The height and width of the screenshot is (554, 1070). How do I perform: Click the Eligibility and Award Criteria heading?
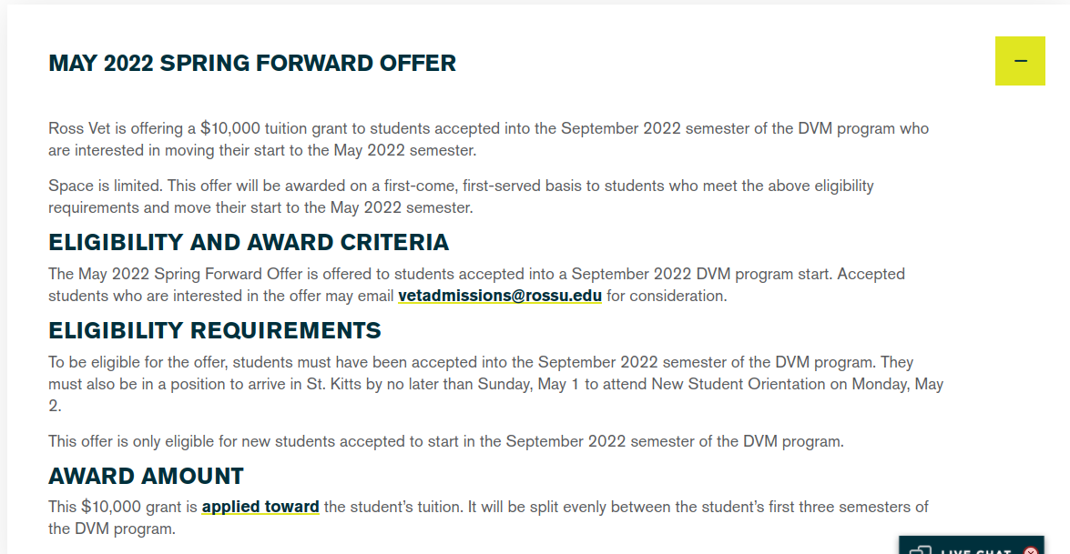tap(249, 243)
